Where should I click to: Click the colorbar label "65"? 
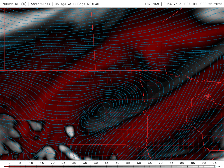tap(150, 163)
